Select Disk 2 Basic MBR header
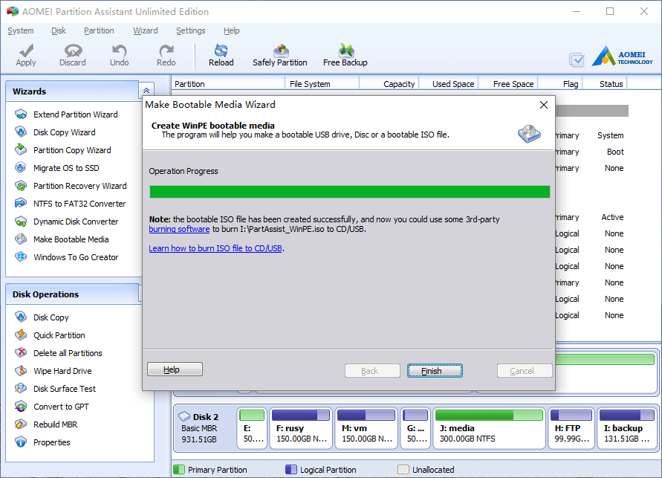Screen dimensions: 662x478 (204, 427)
